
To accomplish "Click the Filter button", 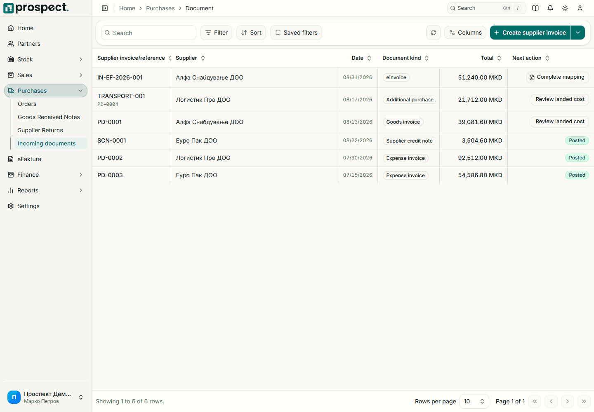I will pos(217,33).
